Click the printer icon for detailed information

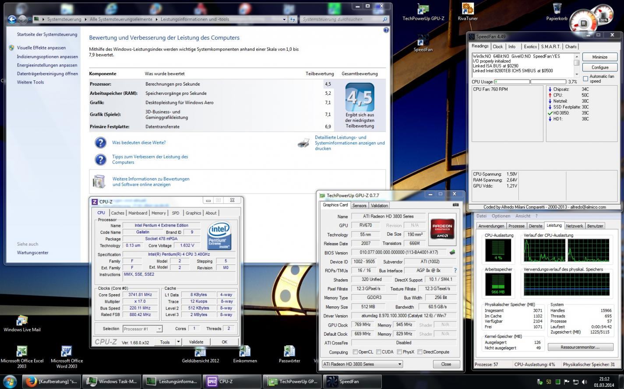(x=303, y=143)
